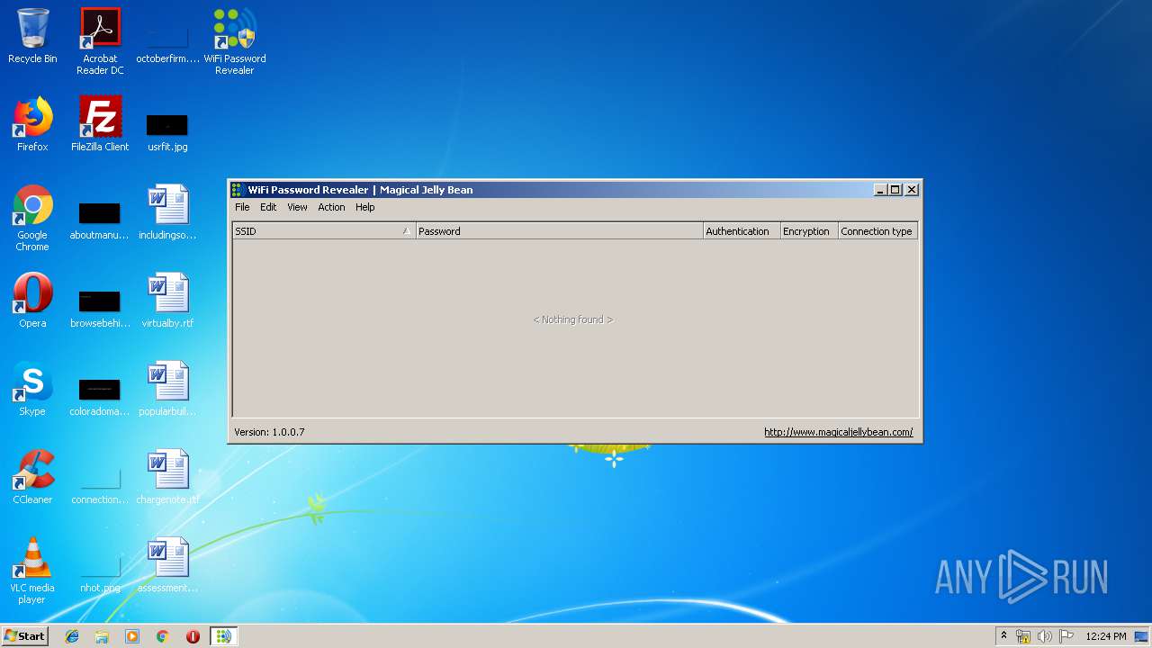Open the Action menu
The width and height of the screenshot is (1152, 648).
pos(331,207)
